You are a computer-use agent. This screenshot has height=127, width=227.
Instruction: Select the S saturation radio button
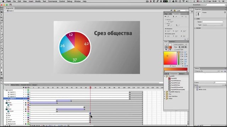point(181,54)
